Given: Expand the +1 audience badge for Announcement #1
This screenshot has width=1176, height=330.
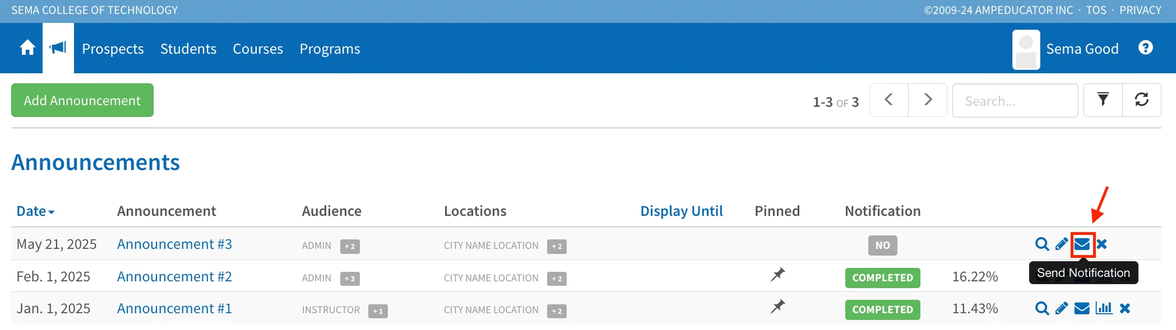Looking at the screenshot, I should point(378,311).
